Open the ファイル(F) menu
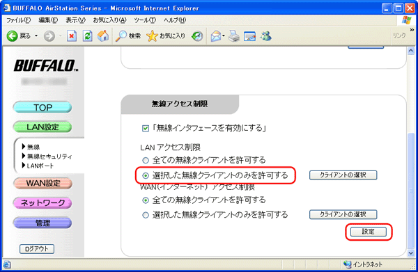The width and height of the screenshot is (418, 272). tap(19, 20)
